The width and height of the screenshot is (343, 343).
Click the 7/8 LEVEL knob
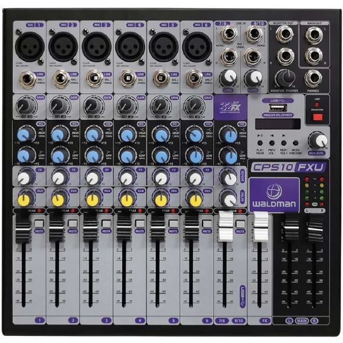coord(228,79)
